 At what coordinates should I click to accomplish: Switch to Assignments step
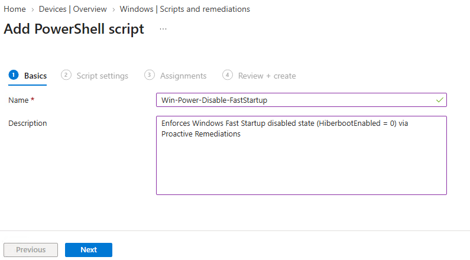(x=176, y=76)
